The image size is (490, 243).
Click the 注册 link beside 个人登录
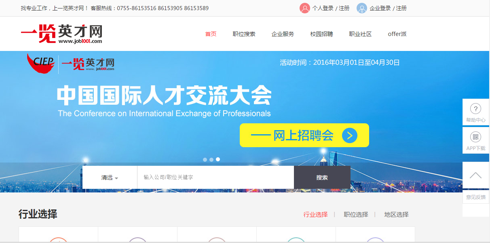click(x=344, y=8)
